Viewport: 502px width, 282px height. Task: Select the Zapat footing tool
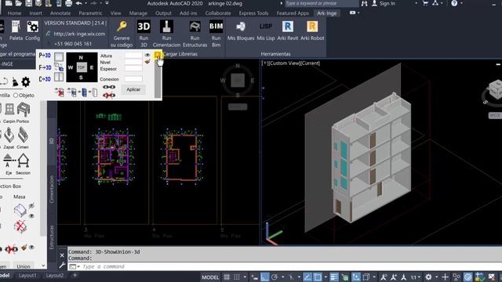9,136
